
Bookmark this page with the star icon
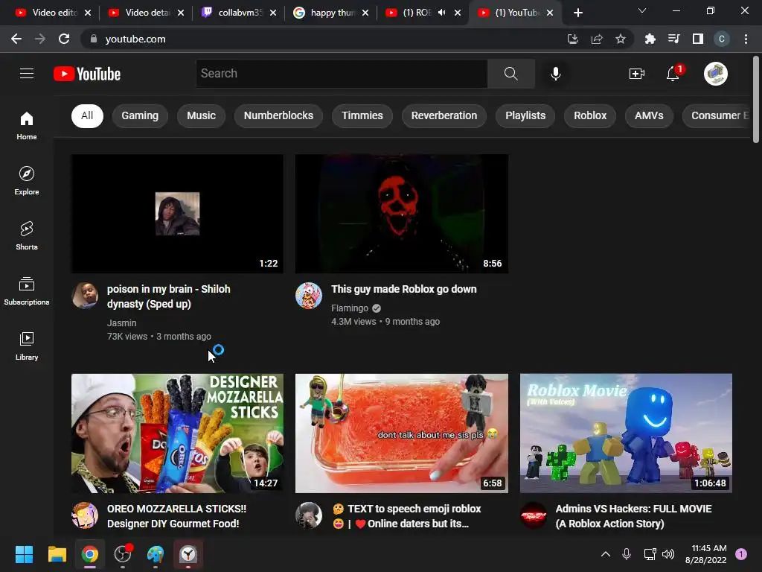point(620,39)
